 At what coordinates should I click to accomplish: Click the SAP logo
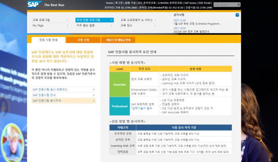[35, 4]
